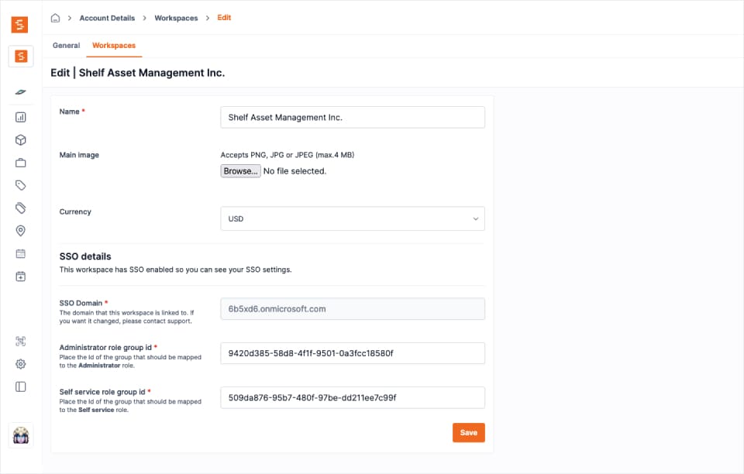Screen dimensions: 744x474
Task: Switch to the General tab
Action: click(x=67, y=46)
